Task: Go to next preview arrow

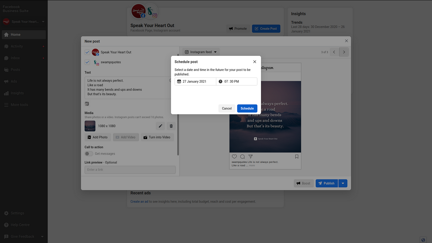Action: (x=344, y=52)
